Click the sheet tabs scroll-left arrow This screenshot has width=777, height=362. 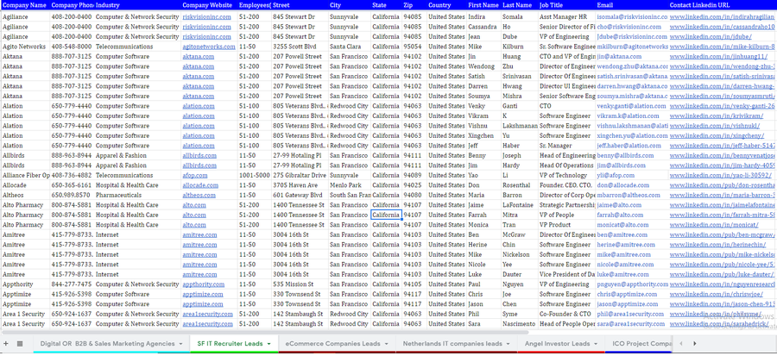tap(681, 343)
